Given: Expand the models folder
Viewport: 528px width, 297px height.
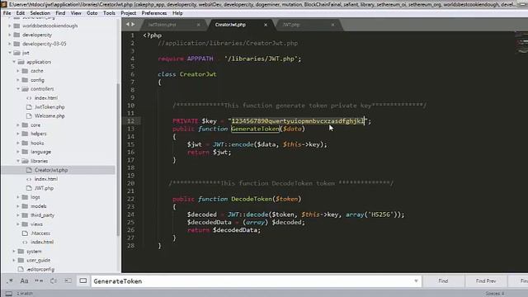Looking at the screenshot, I should click(x=18, y=206).
